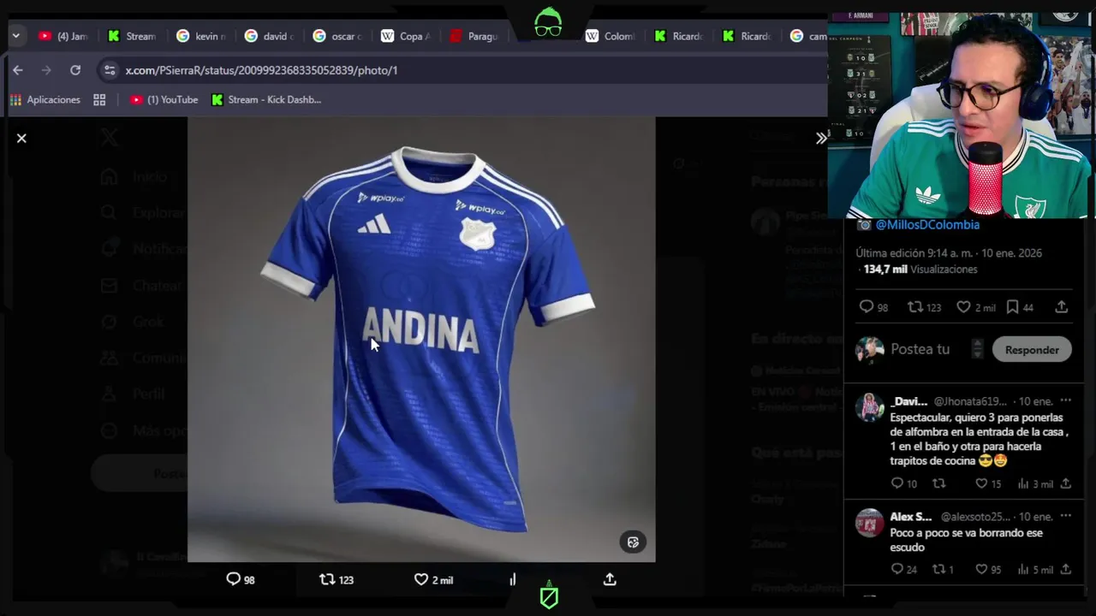Reply icon under photo showing 98
1096x616 pixels.
(240, 579)
